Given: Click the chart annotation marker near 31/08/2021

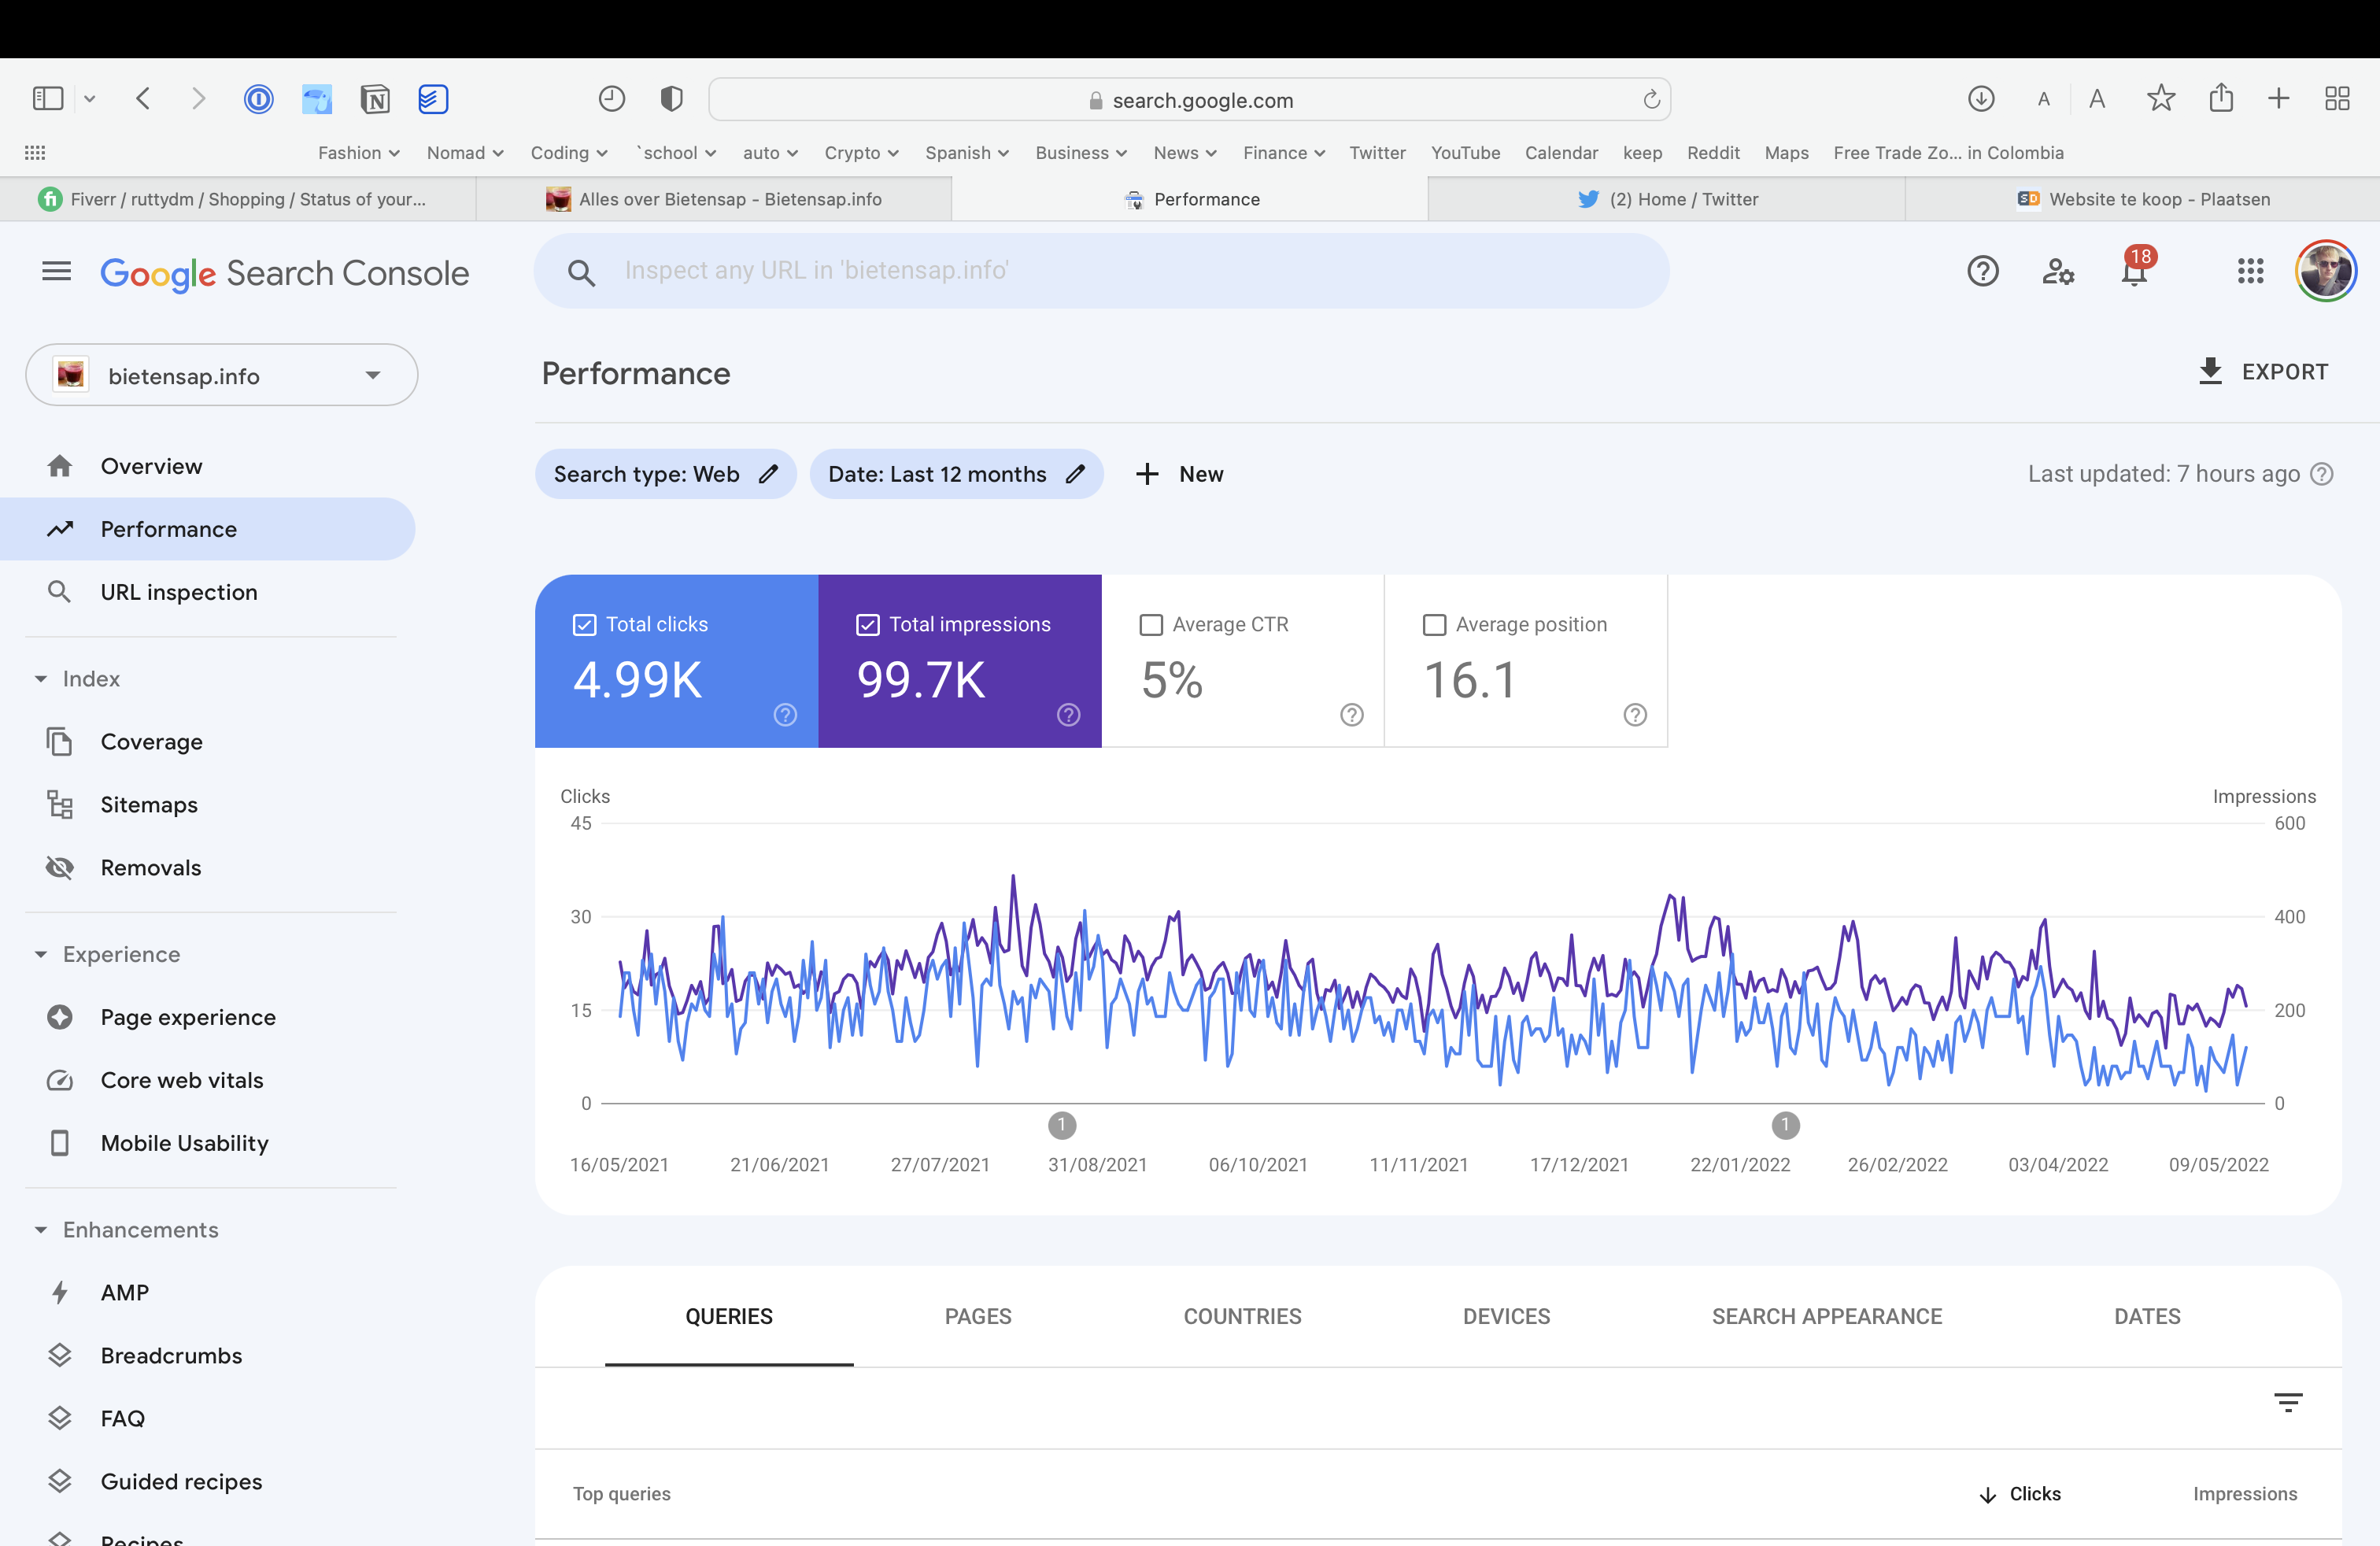Looking at the screenshot, I should tap(1062, 1125).
